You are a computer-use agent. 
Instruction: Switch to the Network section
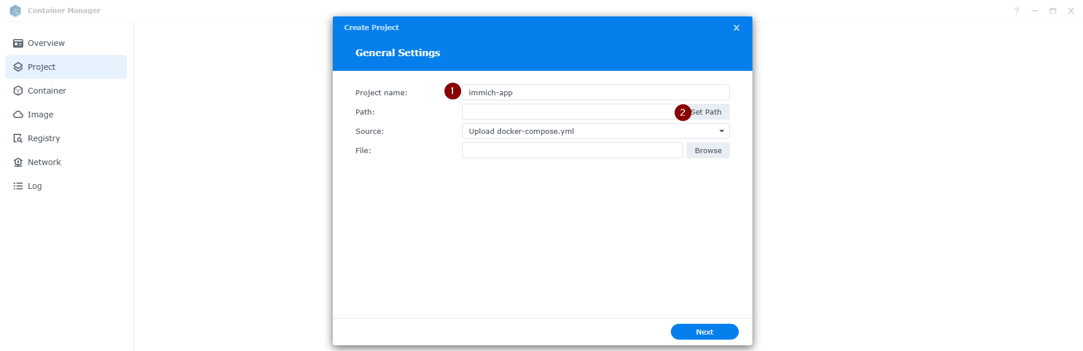click(x=44, y=162)
